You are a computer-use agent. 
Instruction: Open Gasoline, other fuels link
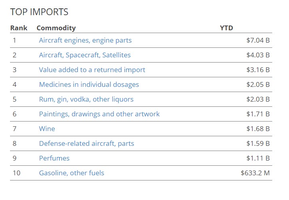(72, 173)
